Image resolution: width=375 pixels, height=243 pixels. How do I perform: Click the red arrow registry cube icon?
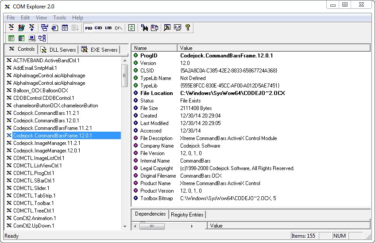21,28
